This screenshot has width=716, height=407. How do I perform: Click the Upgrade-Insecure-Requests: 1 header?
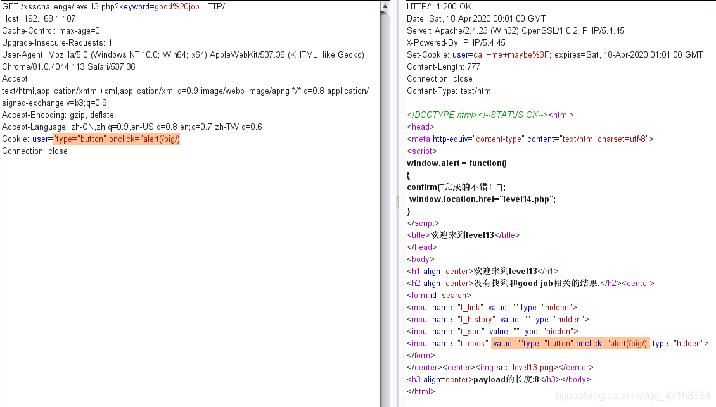[56, 43]
